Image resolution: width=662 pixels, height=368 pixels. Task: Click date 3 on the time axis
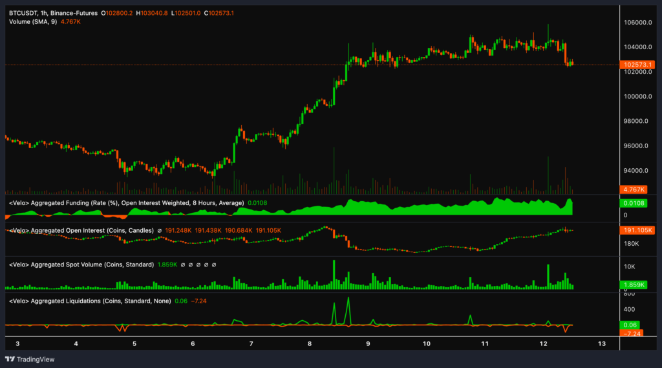(x=17, y=343)
